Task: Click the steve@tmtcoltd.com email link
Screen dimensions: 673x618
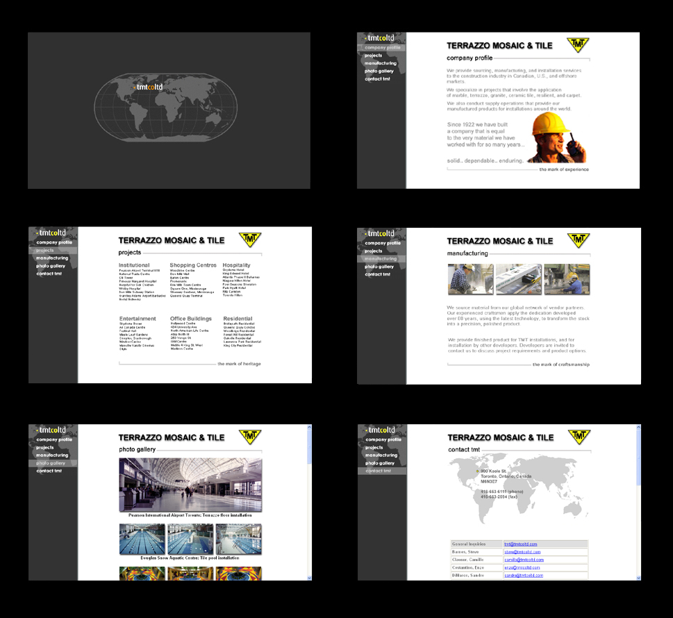Action: pyautogui.click(x=522, y=552)
